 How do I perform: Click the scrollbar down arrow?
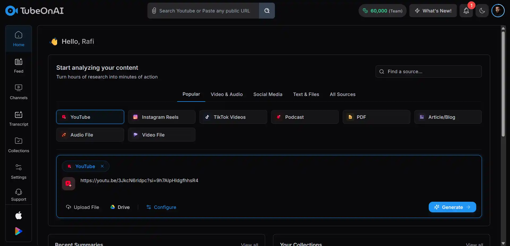[x=503, y=243]
